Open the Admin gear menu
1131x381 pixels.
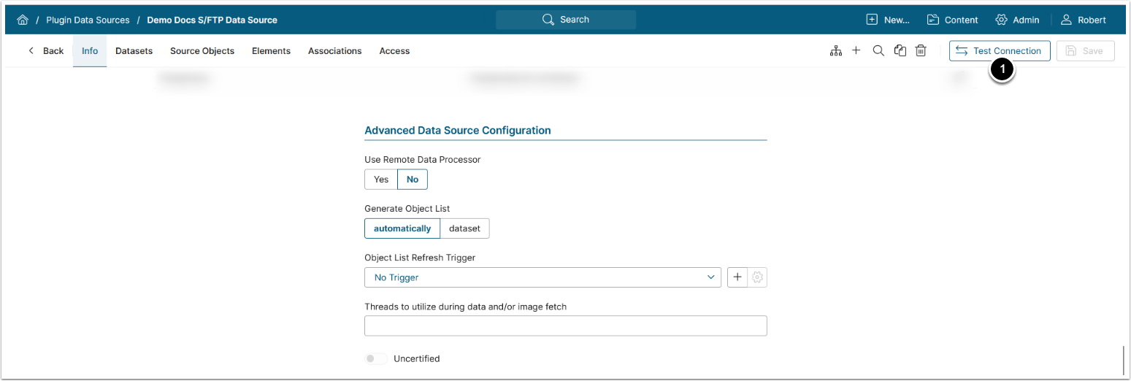1017,20
